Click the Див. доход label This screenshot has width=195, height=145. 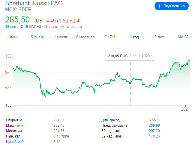(110, 120)
